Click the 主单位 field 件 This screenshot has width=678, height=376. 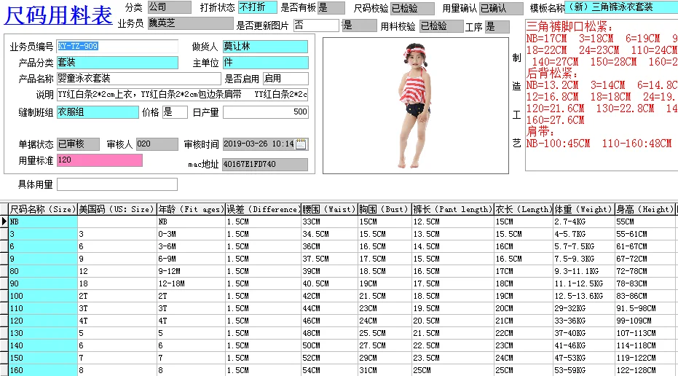pos(266,63)
